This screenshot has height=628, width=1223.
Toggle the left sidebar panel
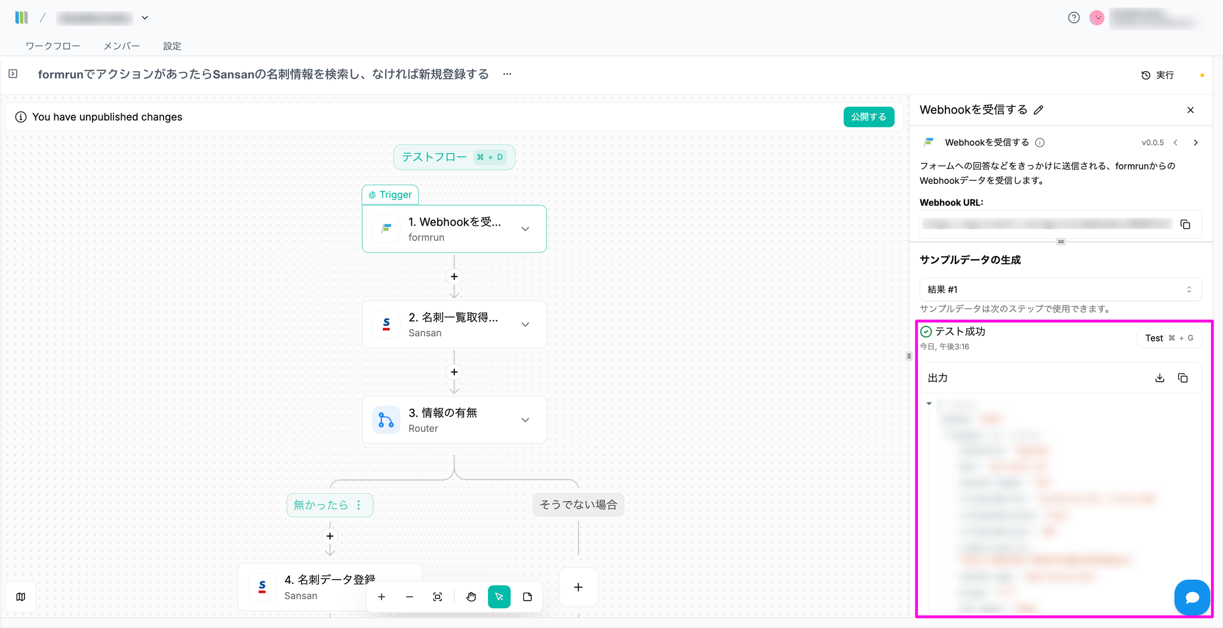coord(13,74)
